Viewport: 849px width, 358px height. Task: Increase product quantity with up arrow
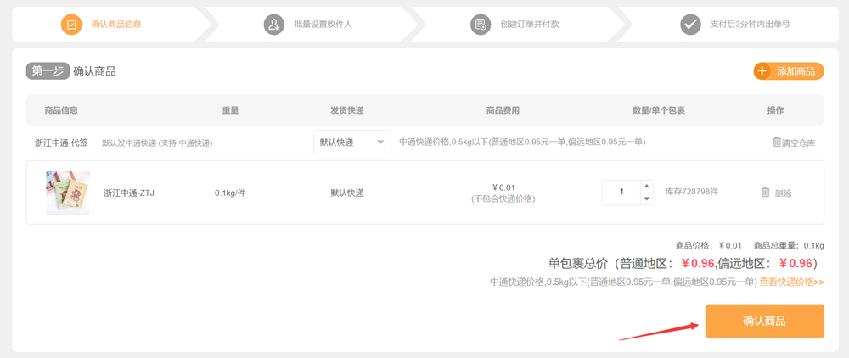(646, 186)
